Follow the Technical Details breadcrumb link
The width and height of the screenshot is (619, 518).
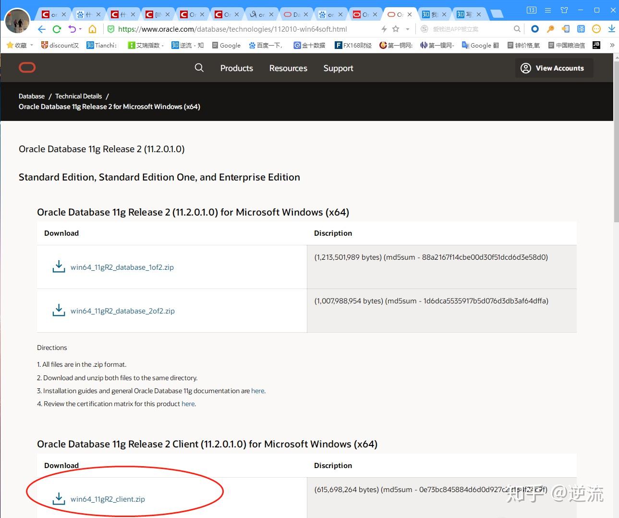tap(78, 96)
